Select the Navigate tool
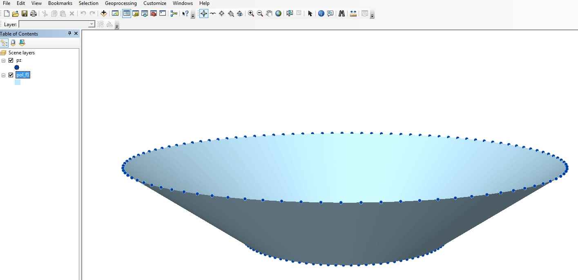578x280 pixels. [203, 13]
